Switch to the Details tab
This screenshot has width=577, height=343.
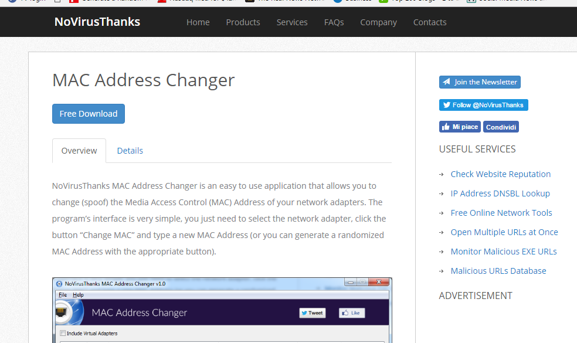point(130,151)
